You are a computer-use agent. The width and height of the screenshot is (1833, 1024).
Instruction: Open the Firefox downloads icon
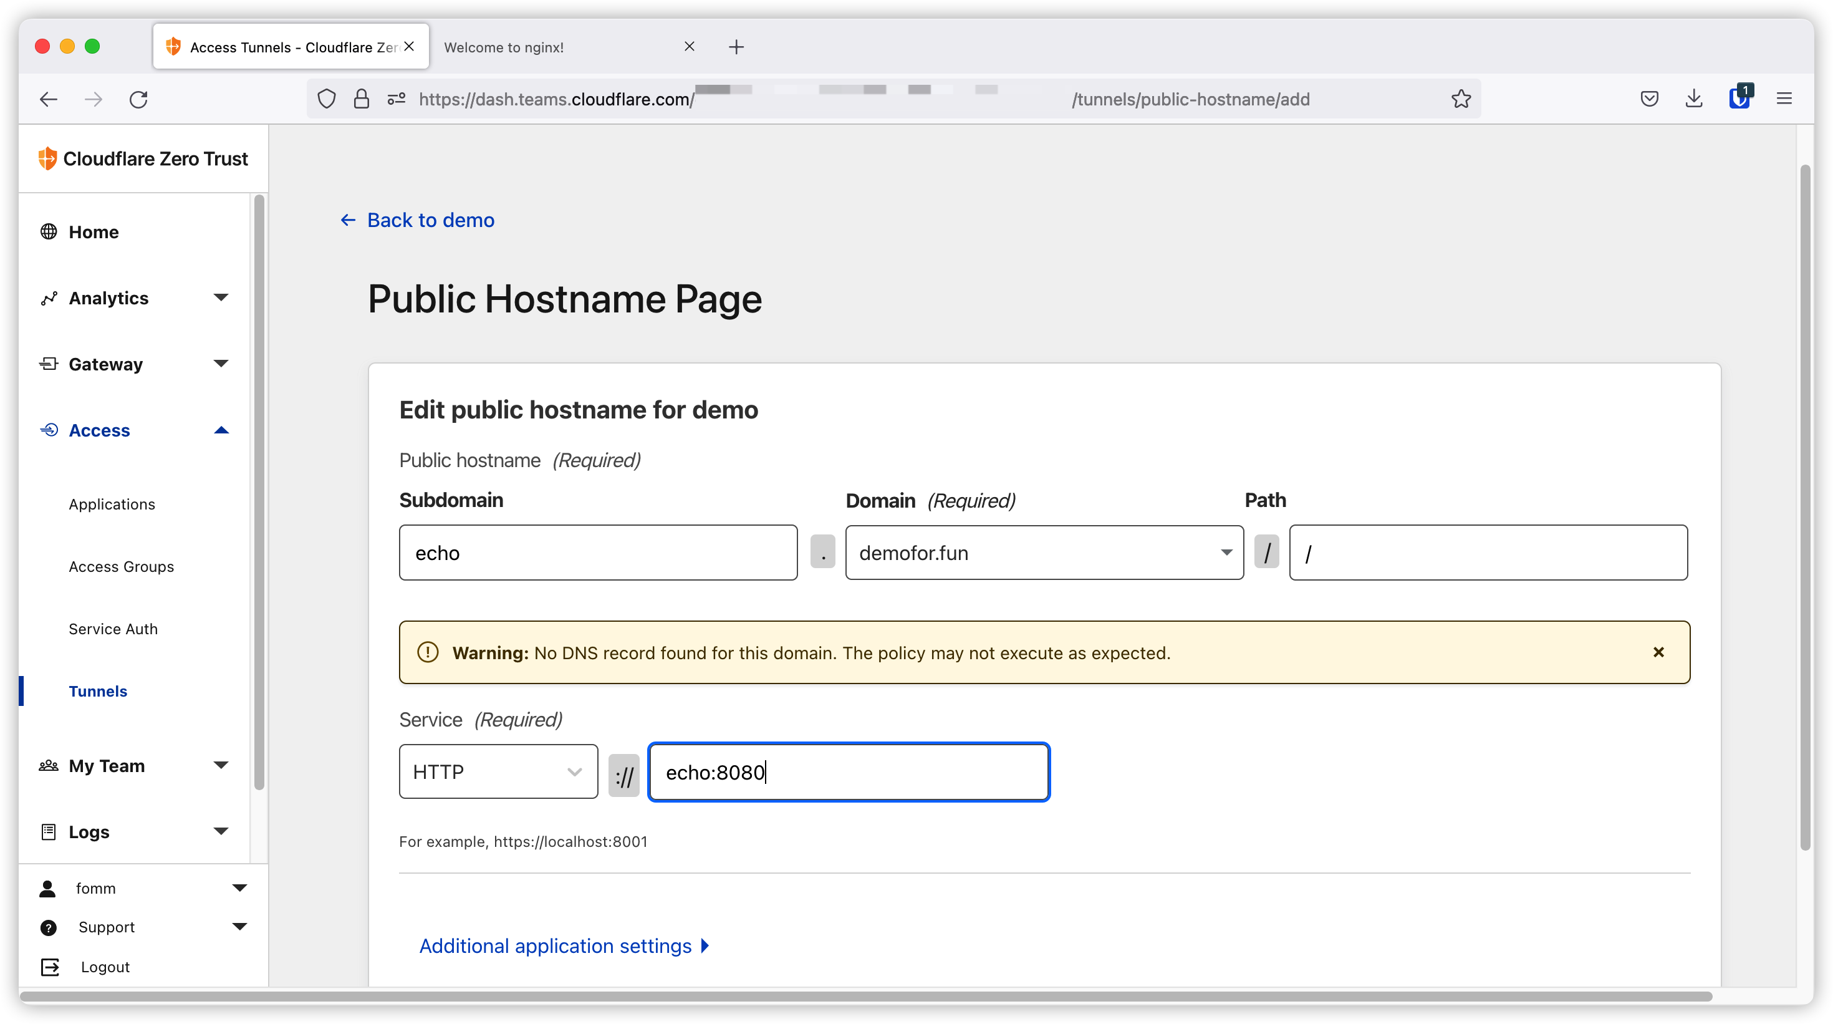click(x=1693, y=99)
